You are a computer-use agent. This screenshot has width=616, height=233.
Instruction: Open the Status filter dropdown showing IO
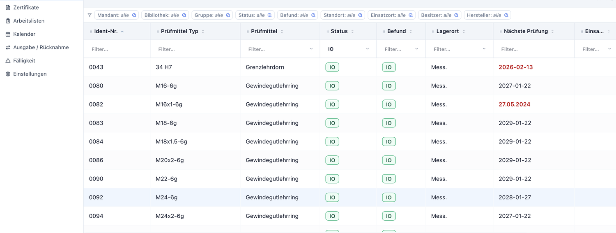(348, 49)
